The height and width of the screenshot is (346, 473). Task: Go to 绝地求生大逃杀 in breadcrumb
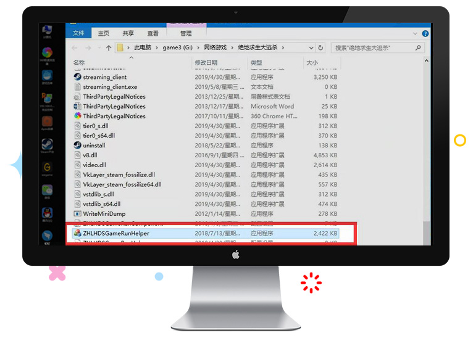(257, 47)
